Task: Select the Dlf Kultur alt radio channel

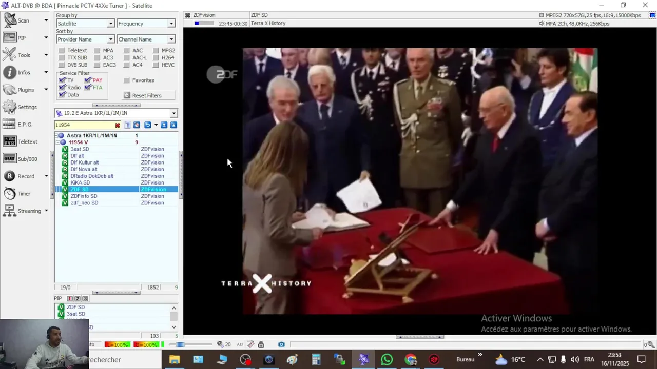Action: [85, 162]
